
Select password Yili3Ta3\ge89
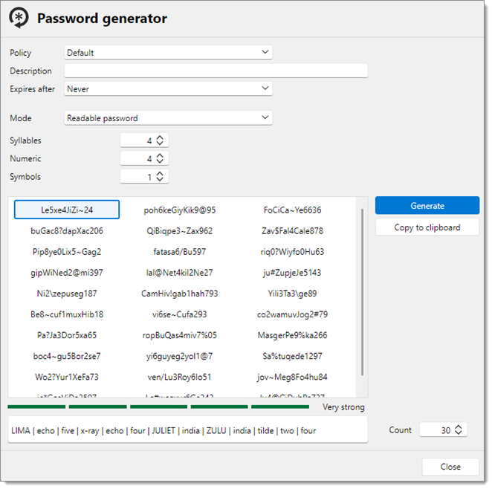point(292,294)
